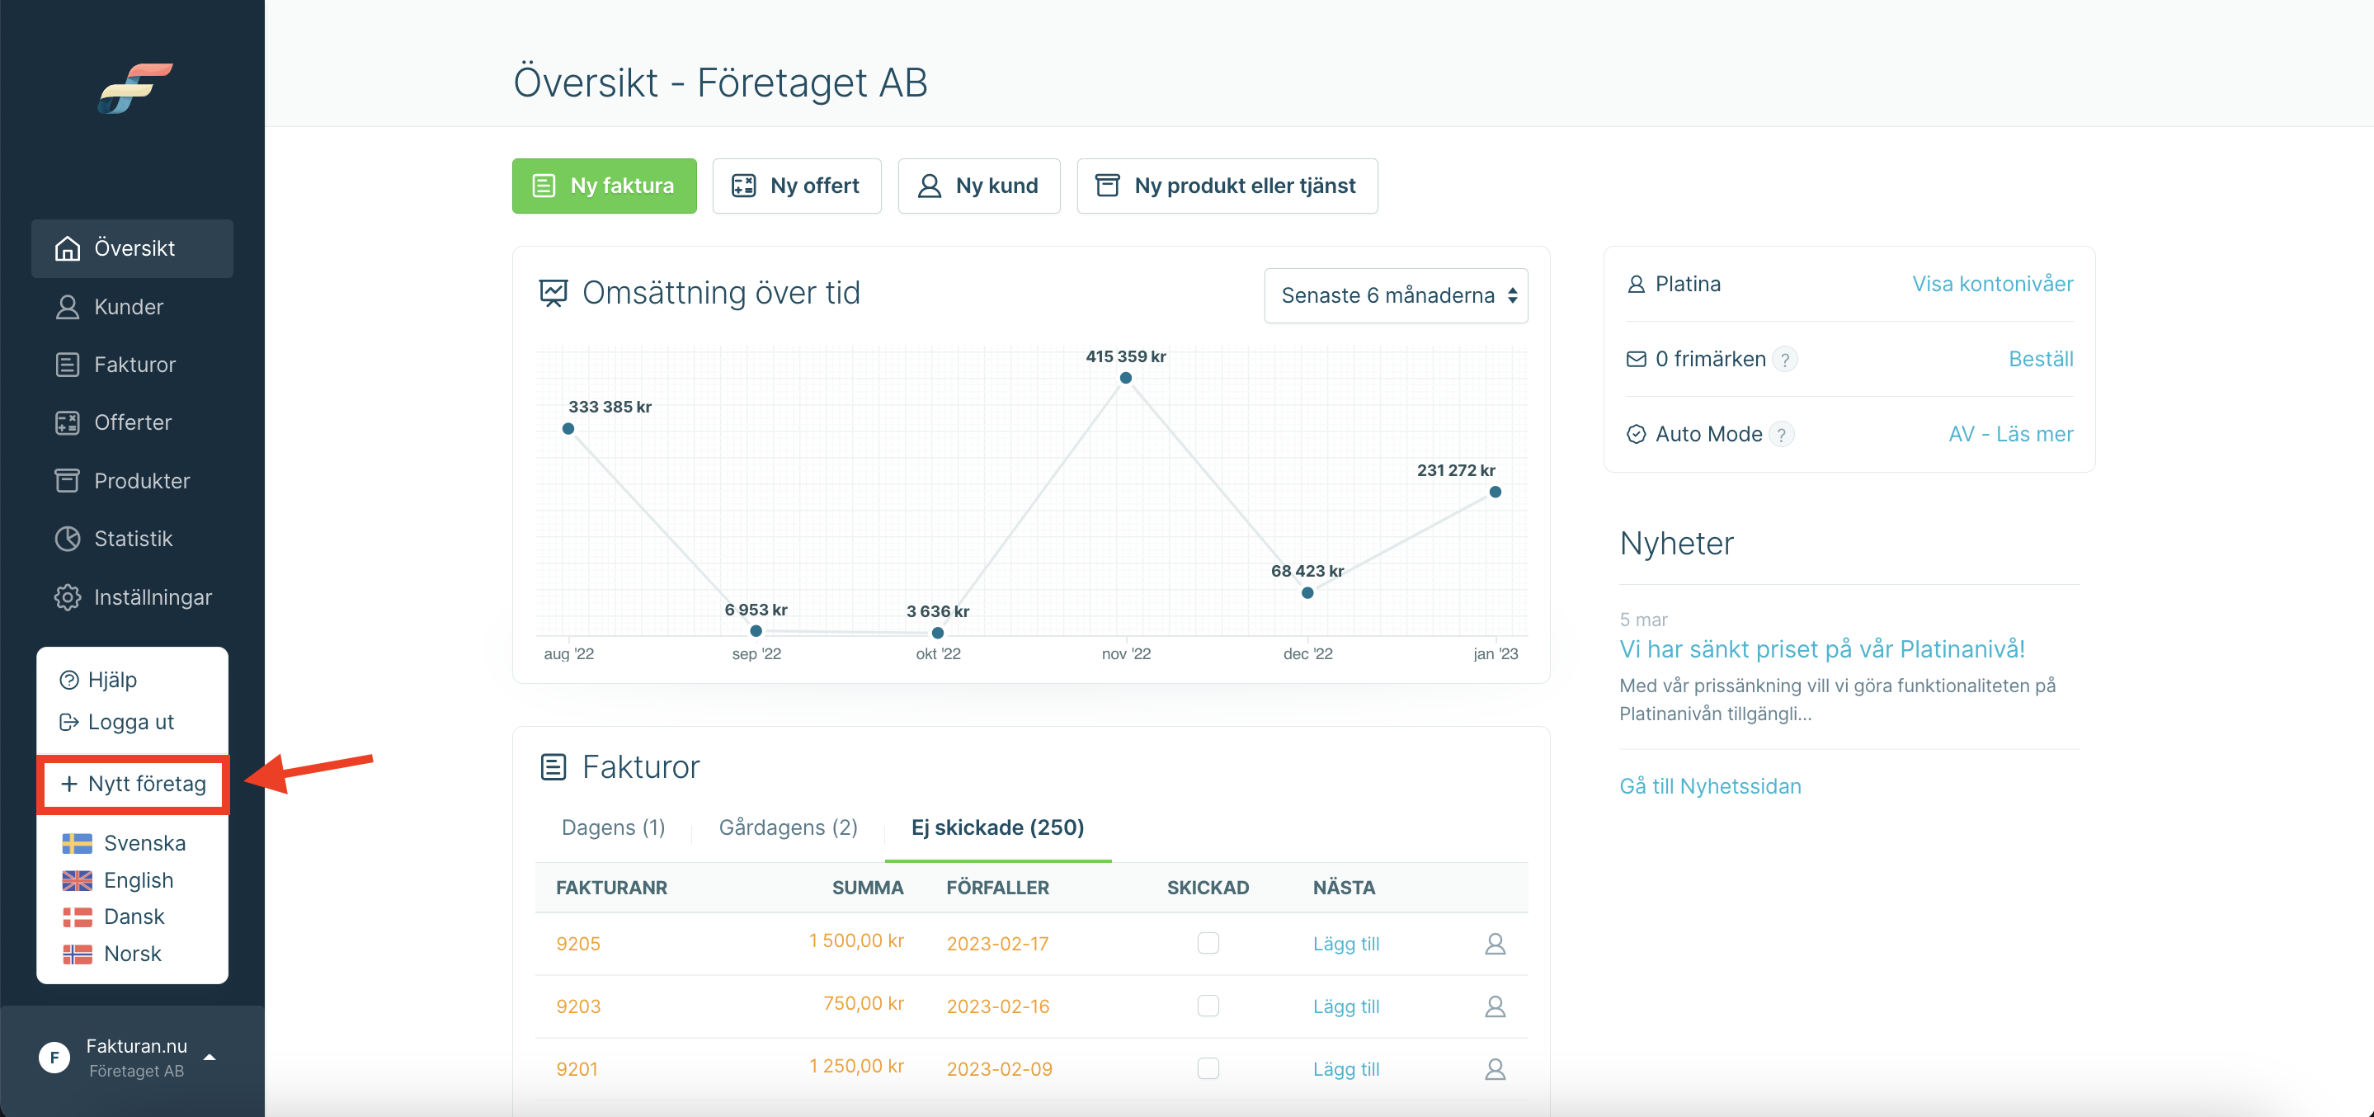2374x1117 pixels.
Task: Open the Senaste 6 månaderna dropdown
Action: 1395,295
